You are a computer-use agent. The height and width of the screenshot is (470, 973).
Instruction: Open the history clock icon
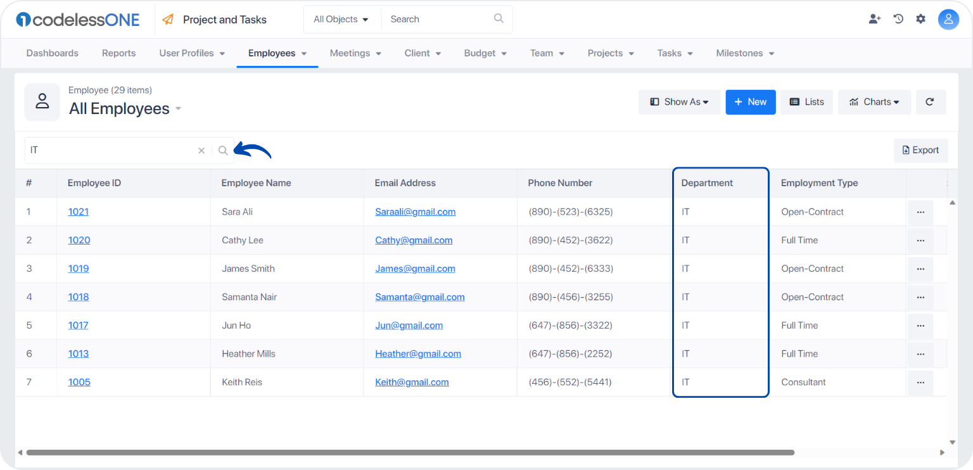[x=898, y=19]
